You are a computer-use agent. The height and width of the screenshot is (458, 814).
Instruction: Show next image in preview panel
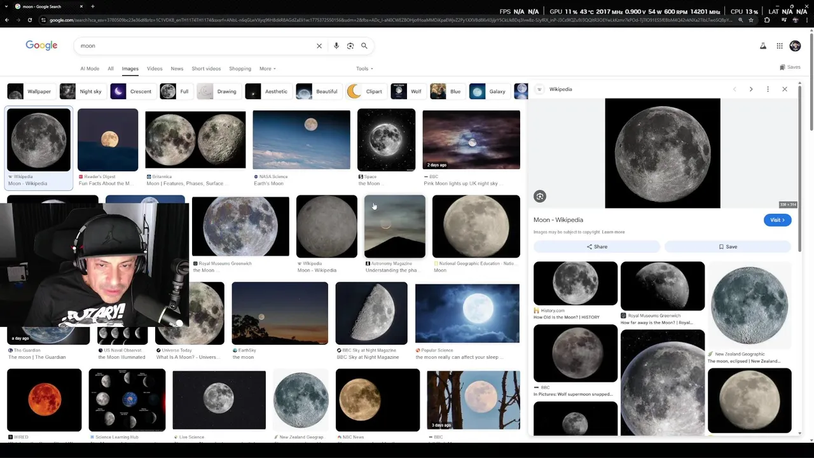pyautogui.click(x=751, y=89)
